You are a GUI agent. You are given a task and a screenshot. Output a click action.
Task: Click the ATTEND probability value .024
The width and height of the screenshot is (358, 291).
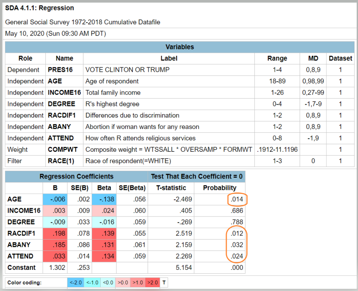pos(237,256)
